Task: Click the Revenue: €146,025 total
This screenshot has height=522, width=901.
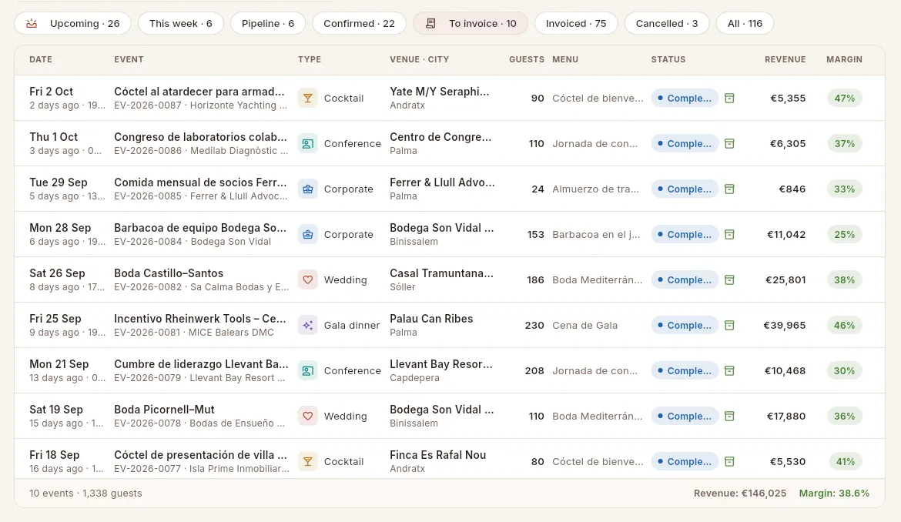Action: (740, 494)
